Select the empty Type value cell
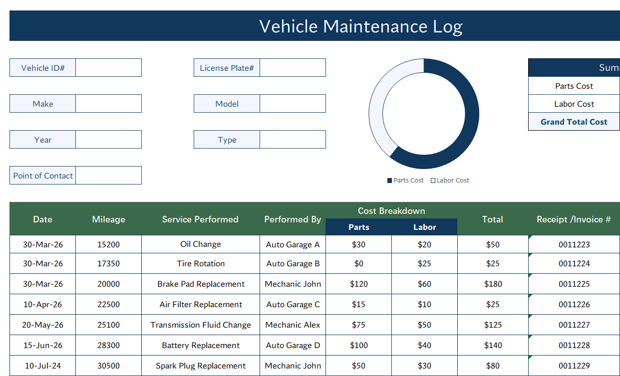The height and width of the screenshot is (376, 620). [293, 140]
